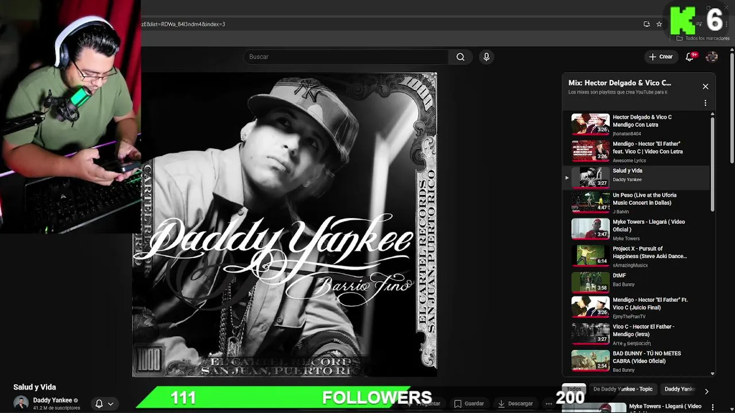The height and width of the screenshot is (413, 735).
Task: Click channel name 'EjmyThePranTV' in playlist
Action: (x=629, y=316)
